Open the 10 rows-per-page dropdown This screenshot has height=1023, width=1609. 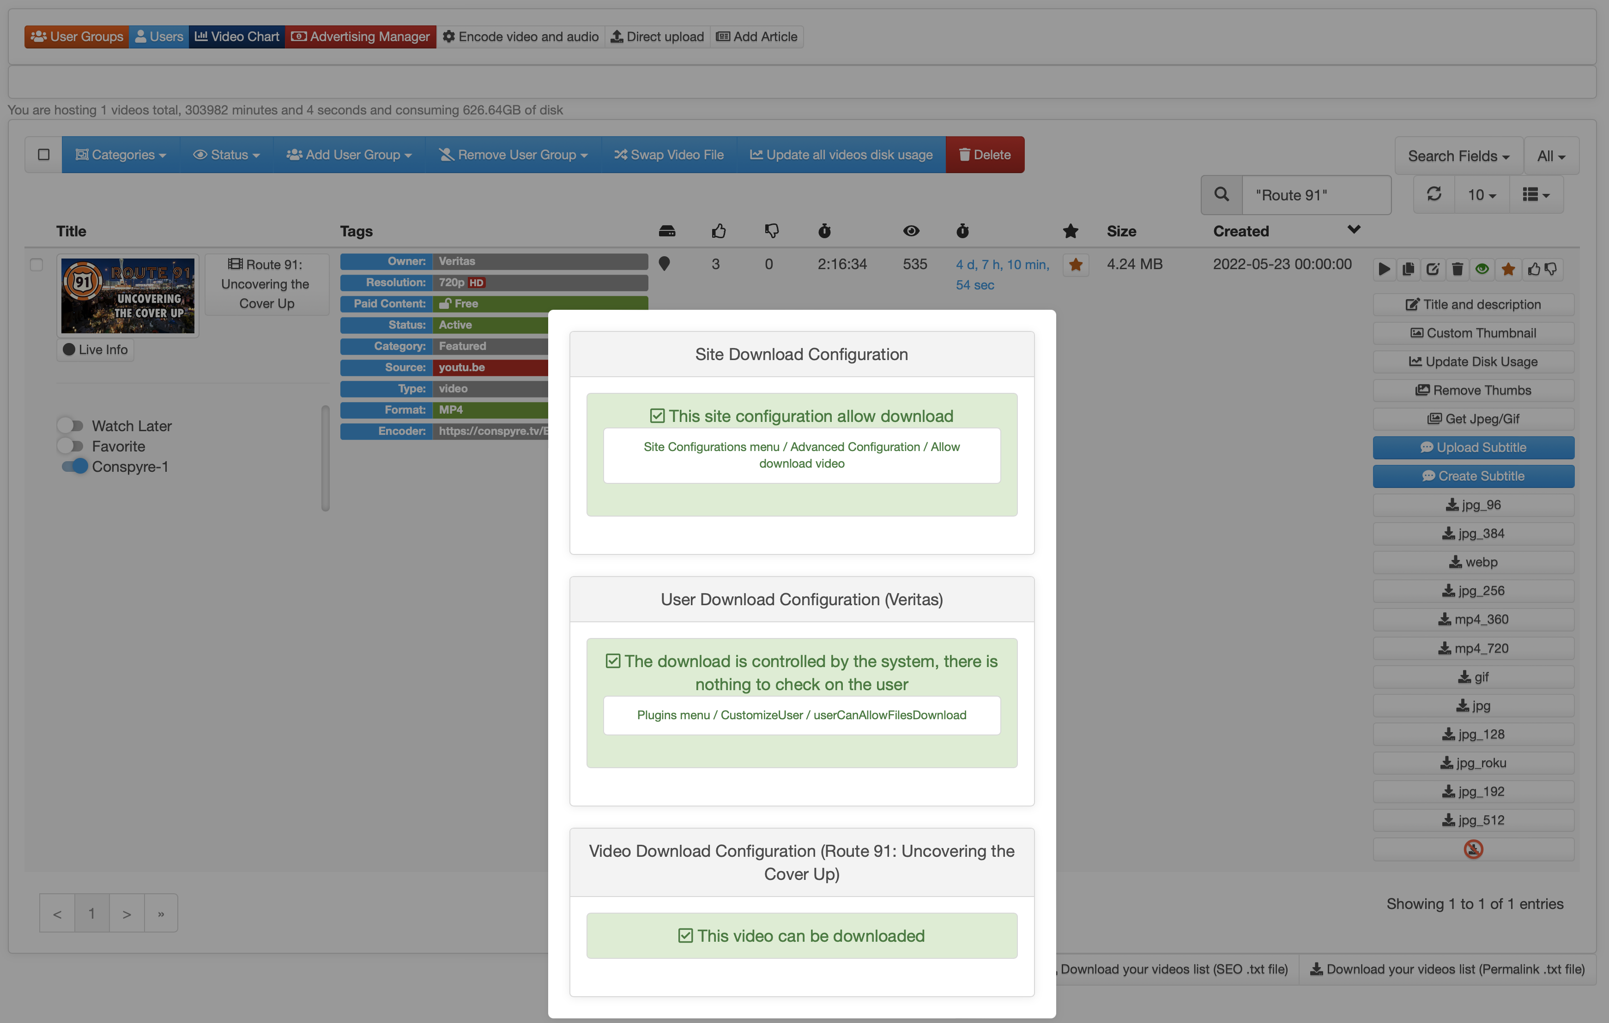tap(1482, 194)
